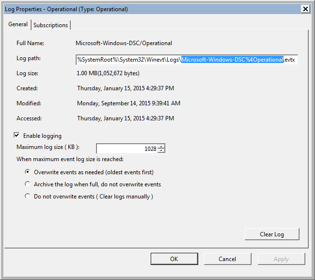Click the Created timestamp value
315x280 pixels.
[x=126, y=88]
